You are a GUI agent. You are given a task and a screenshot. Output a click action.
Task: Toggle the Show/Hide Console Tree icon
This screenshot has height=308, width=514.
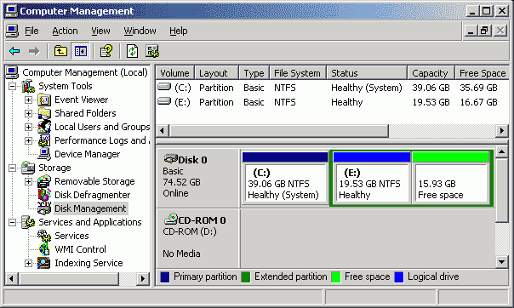pyautogui.click(x=81, y=51)
